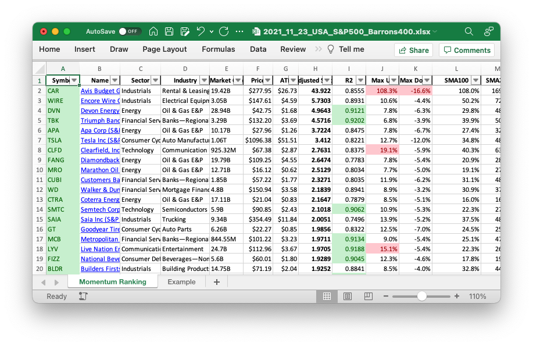Switch to Page Layout view icon
The width and height of the screenshot is (533, 346).
[x=348, y=296]
